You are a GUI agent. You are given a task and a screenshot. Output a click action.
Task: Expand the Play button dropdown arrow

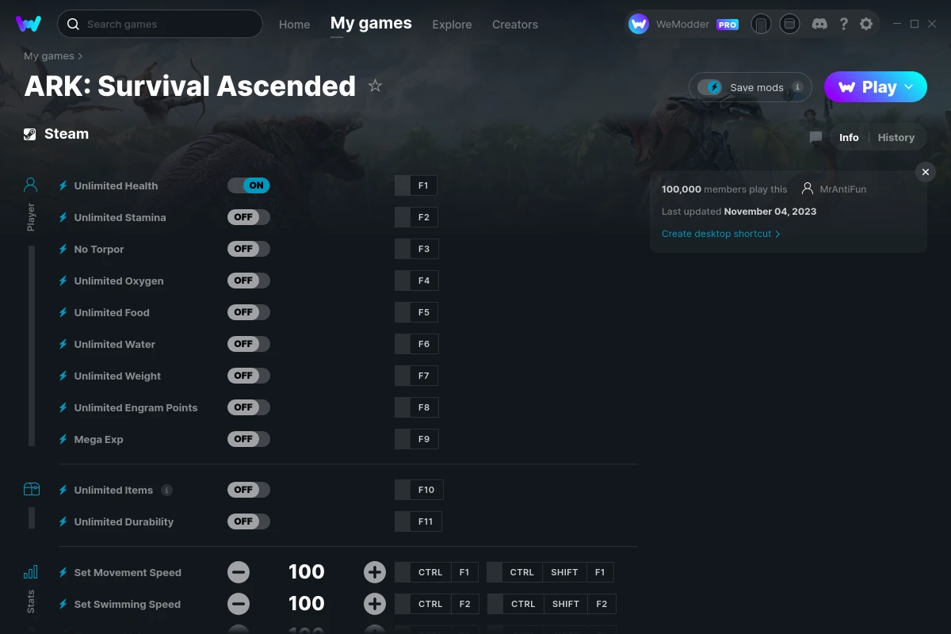[x=909, y=87]
